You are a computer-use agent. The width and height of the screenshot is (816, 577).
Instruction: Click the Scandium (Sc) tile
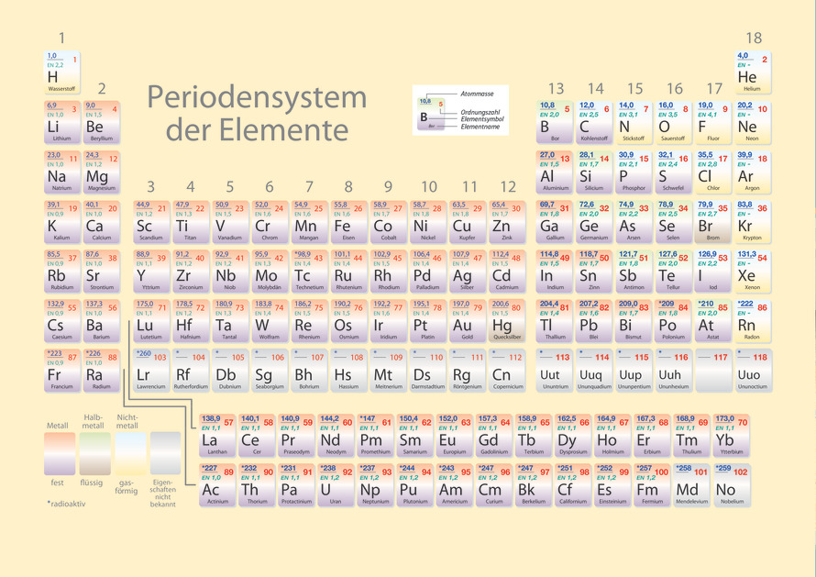coord(151,222)
